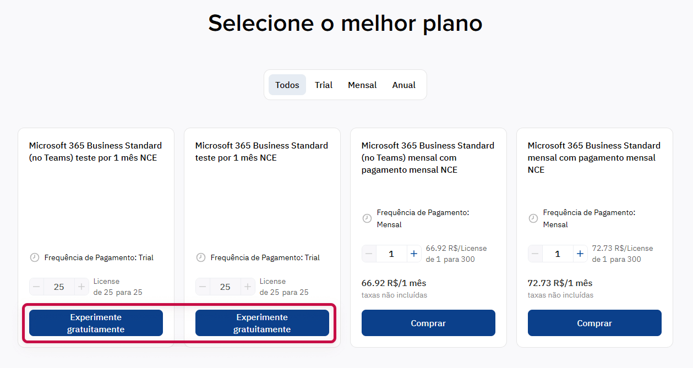Click minus on Microsoft 365 Business Standard mensal plan
The height and width of the screenshot is (368, 693).
pos(534,253)
